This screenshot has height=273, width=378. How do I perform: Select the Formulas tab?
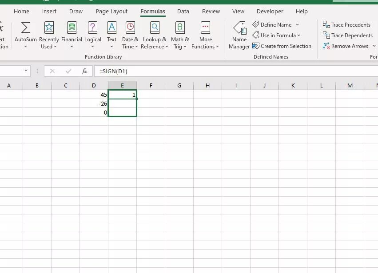coord(153,12)
